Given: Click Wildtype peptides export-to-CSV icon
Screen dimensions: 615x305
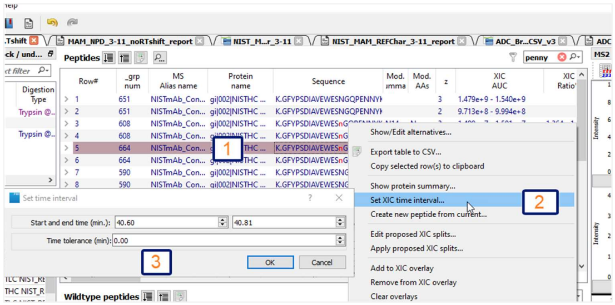Looking at the screenshot, I should click(179, 297).
